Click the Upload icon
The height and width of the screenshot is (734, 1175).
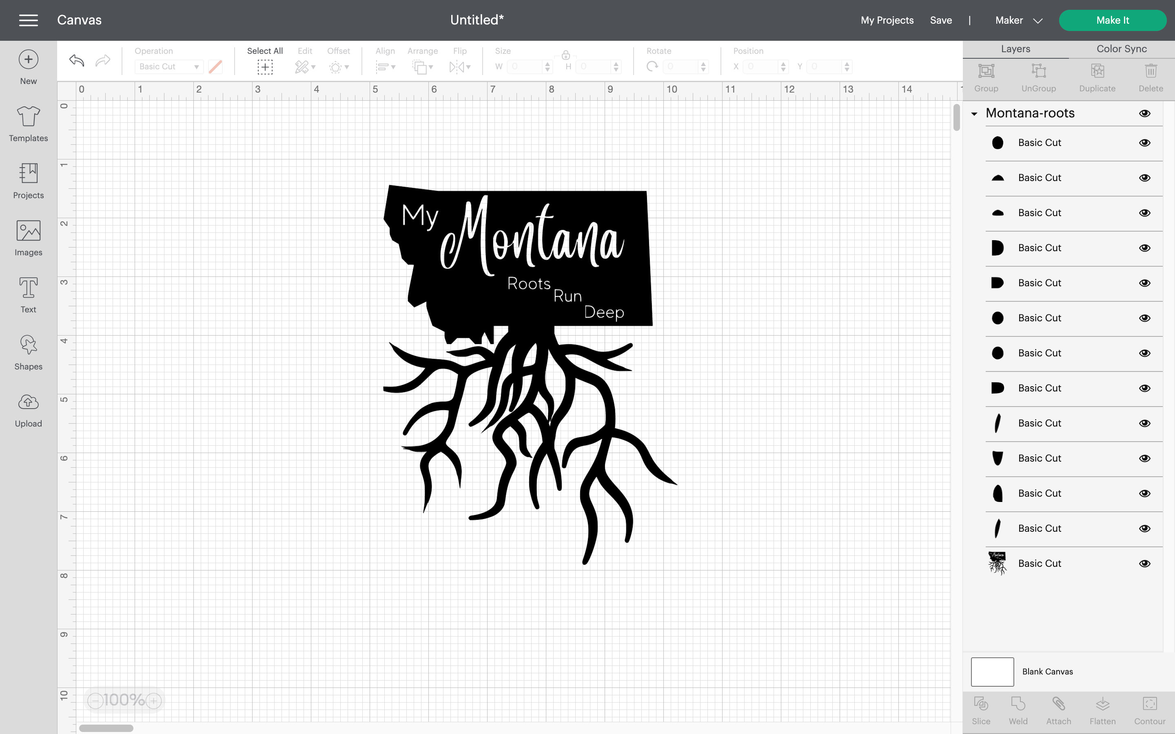tap(28, 409)
